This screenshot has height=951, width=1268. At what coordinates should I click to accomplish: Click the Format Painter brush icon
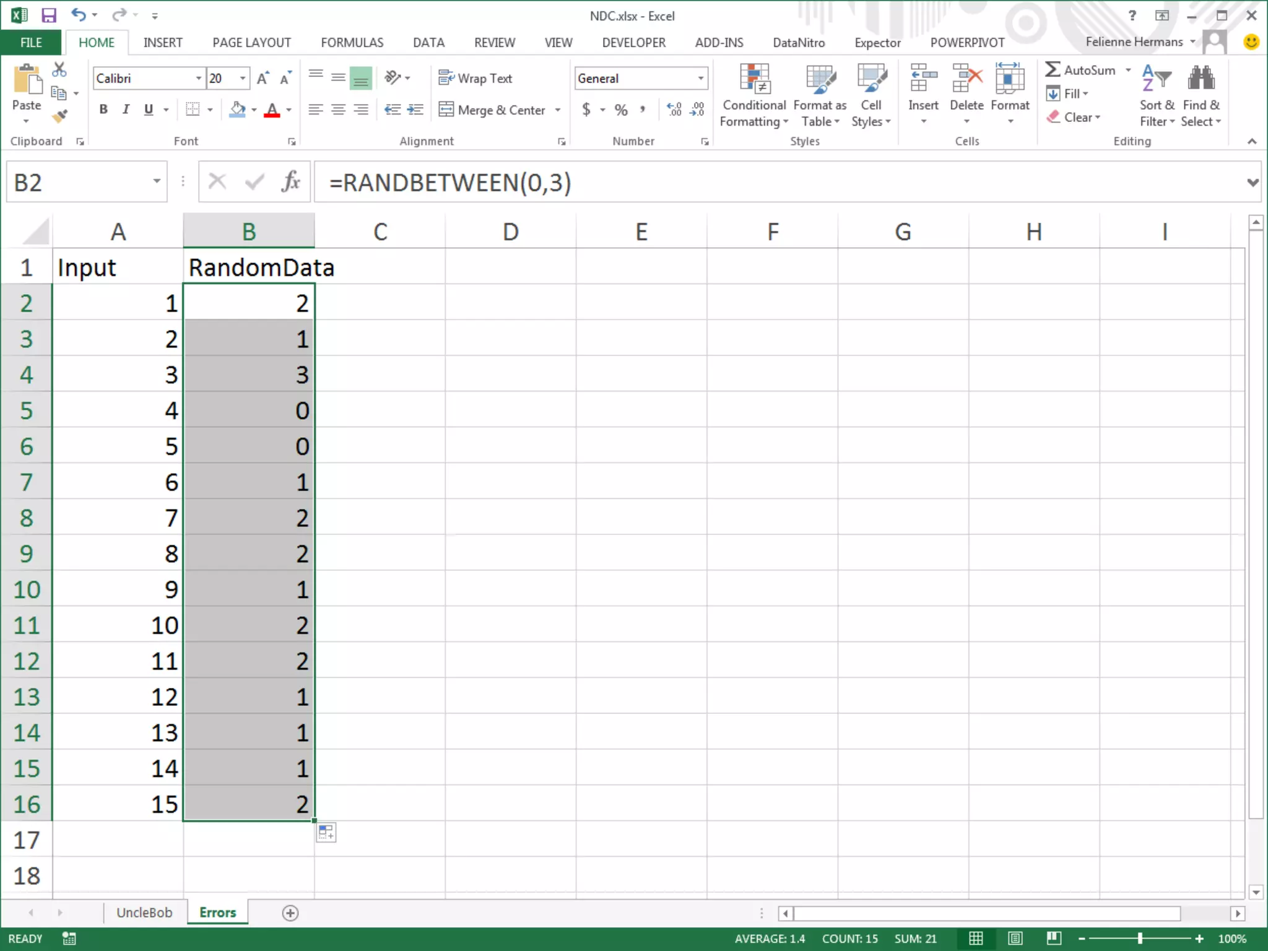59,116
